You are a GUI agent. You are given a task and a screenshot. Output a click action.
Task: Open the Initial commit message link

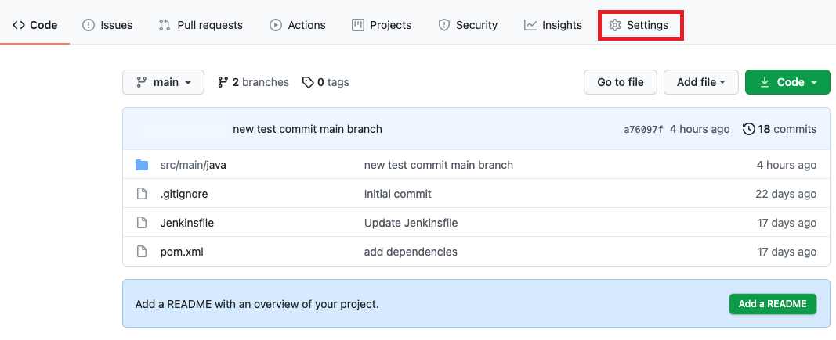coord(398,194)
